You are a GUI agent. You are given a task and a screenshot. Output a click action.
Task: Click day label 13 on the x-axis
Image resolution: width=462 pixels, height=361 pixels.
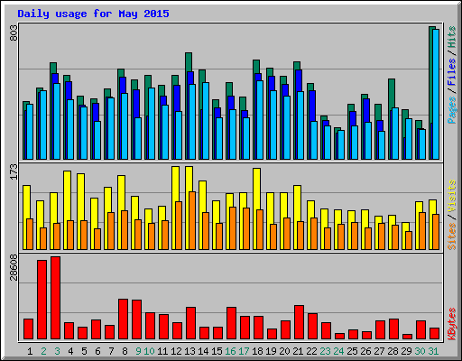189,351
